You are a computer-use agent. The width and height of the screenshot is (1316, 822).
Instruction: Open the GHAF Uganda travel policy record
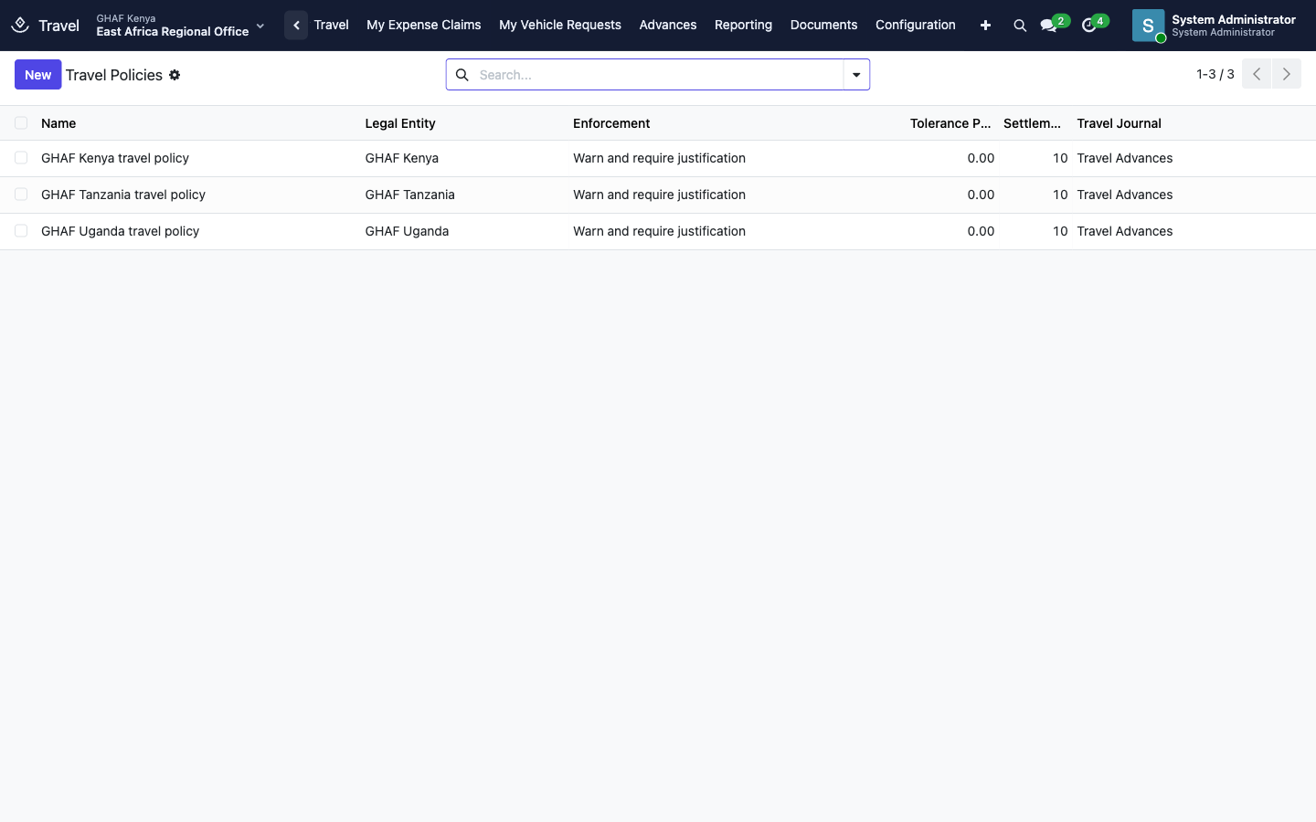pyautogui.click(x=120, y=231)
